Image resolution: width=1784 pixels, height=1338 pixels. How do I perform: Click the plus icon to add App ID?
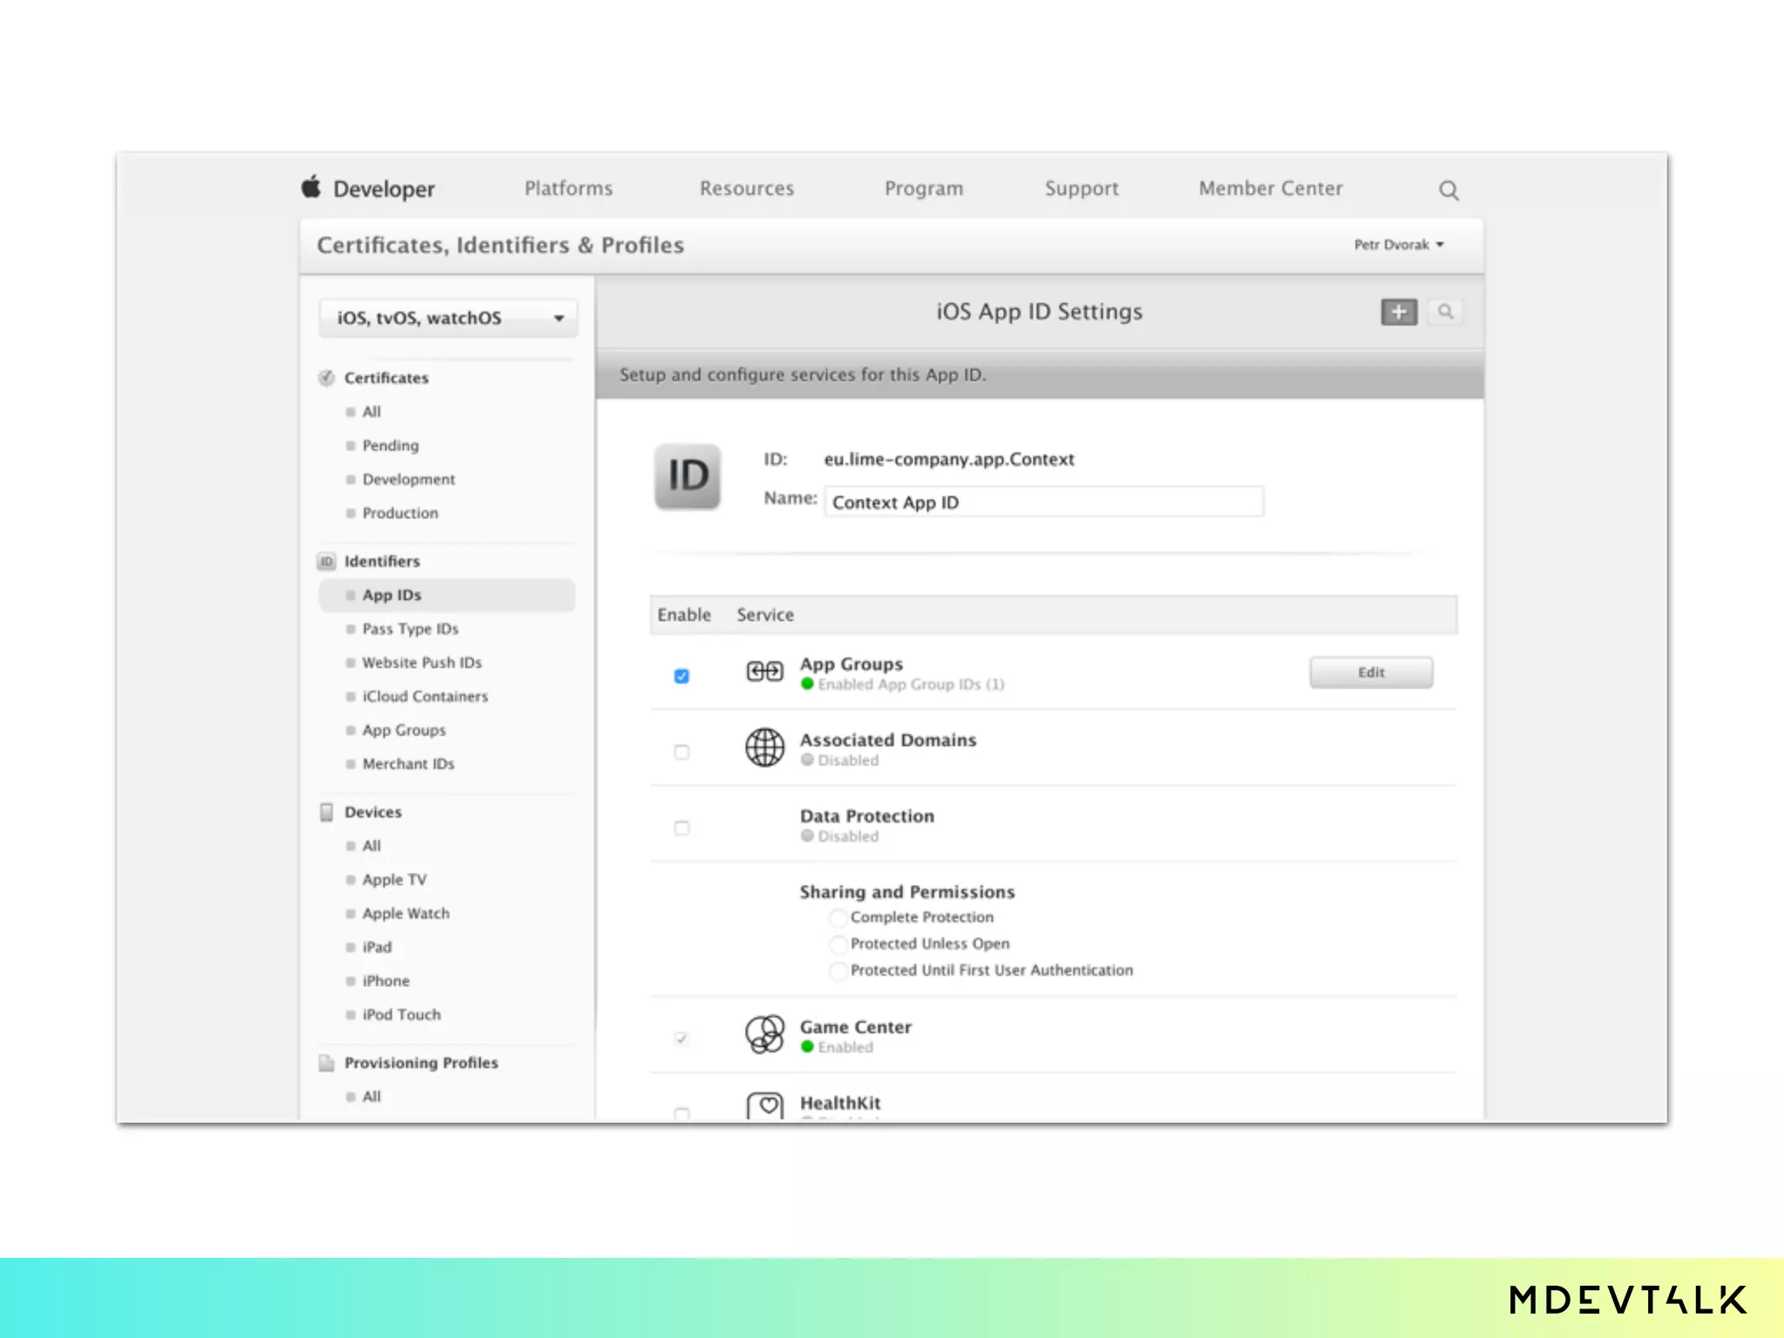click(x=1398, y=312)
